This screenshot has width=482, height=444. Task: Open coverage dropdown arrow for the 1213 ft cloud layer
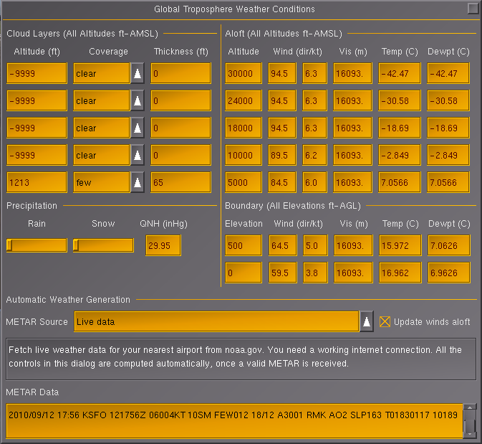tap(138, 182)
